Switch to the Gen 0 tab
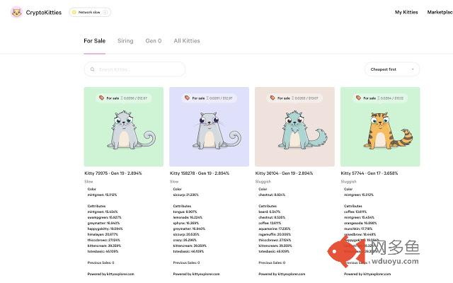Viewport: 453px width, 283px height. pos(154,41)
